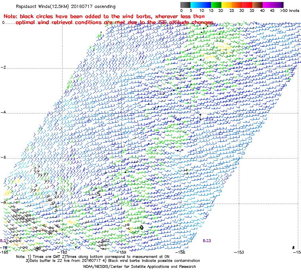Screen dimensions: 301x273
Task: Click the '40' legend tick label
Action: pos(262,11)
